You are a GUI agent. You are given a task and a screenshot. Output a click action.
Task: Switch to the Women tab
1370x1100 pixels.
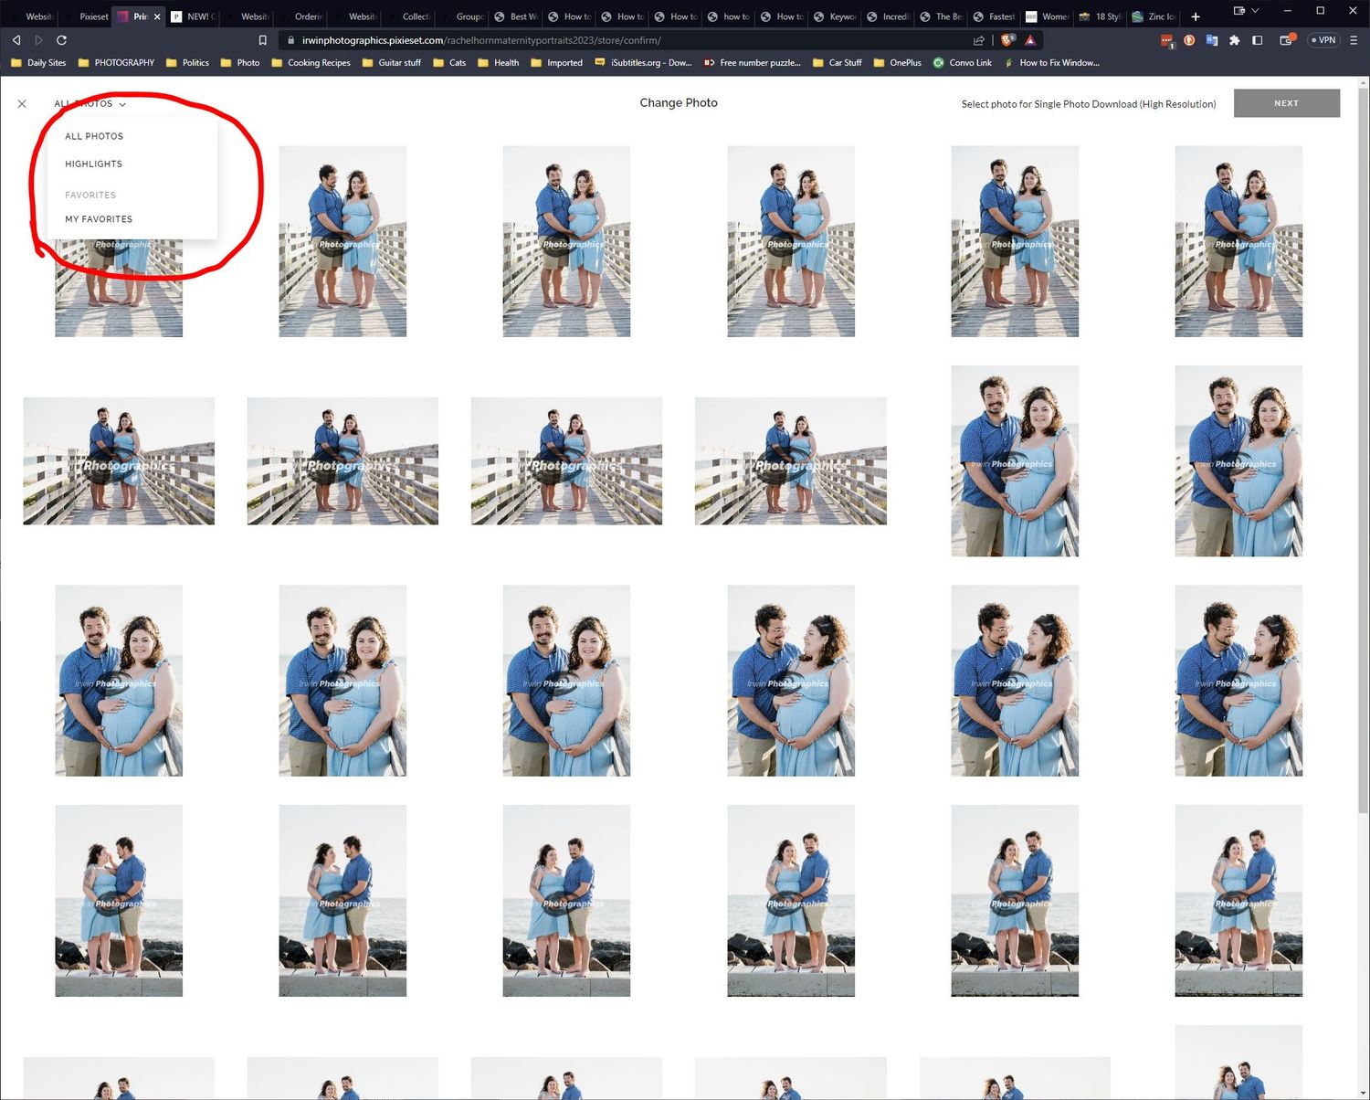click(x=1047, y=16)
